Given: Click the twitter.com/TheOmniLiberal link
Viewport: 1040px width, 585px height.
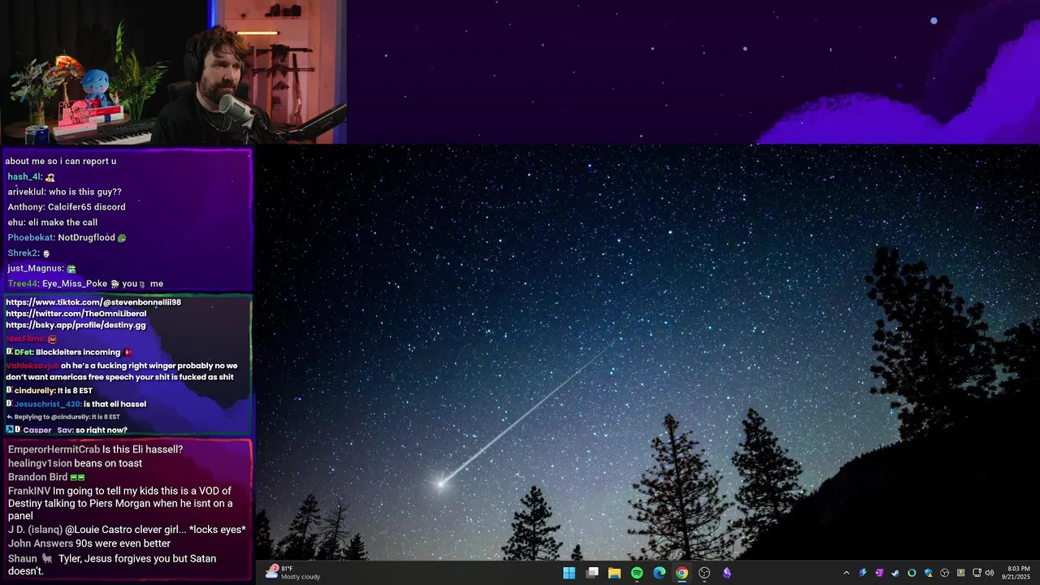Looking at the screenshot, I should (76, 314).
